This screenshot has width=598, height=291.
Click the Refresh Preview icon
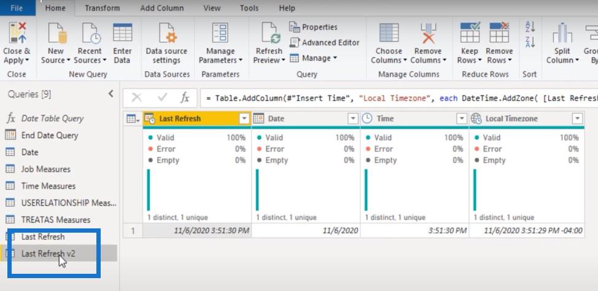point(270,33)
